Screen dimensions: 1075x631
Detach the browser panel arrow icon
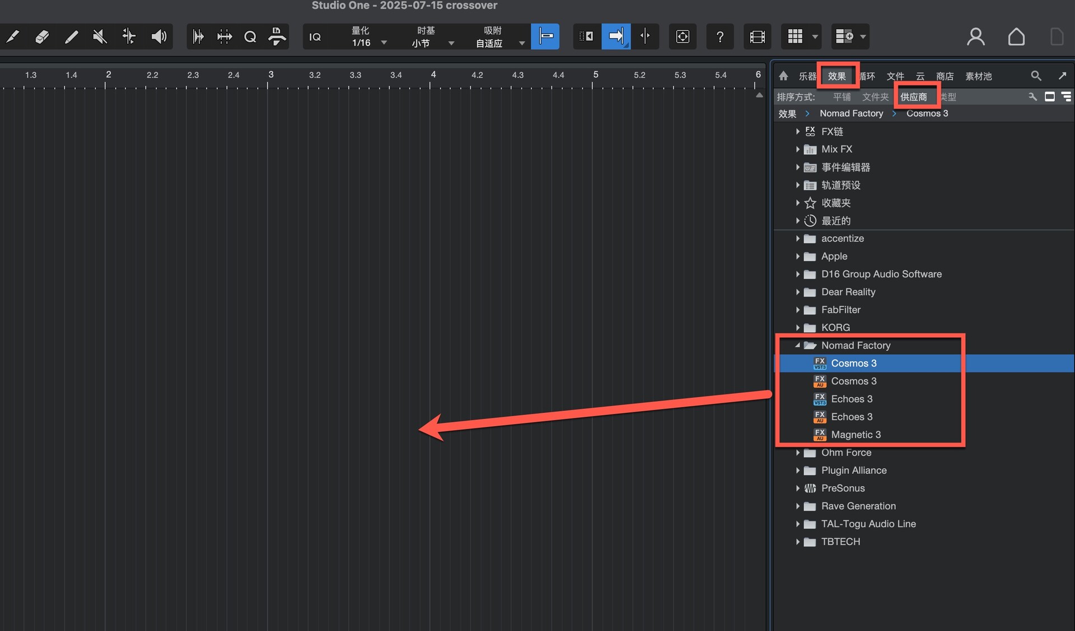pyautogui.click(x=1062, y=76)
